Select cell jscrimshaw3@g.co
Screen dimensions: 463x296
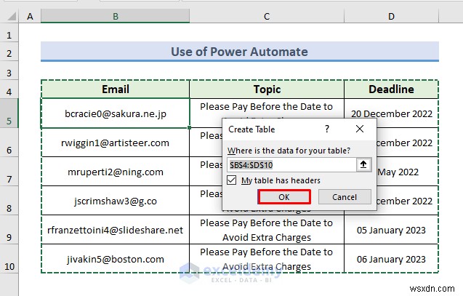[115, 201]
